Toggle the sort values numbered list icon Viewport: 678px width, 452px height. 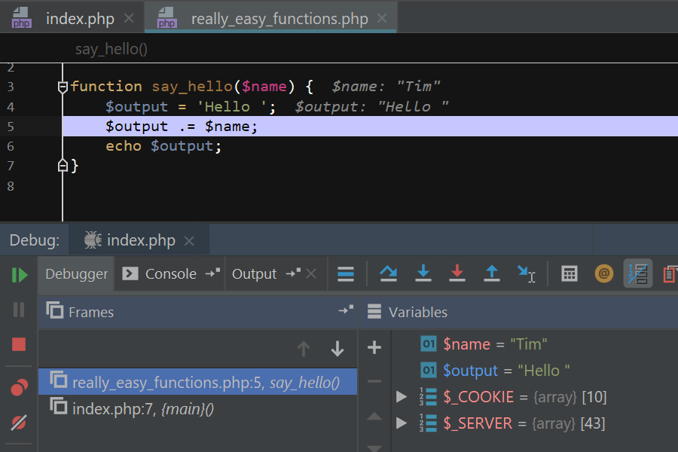click(x=638, y=273)
